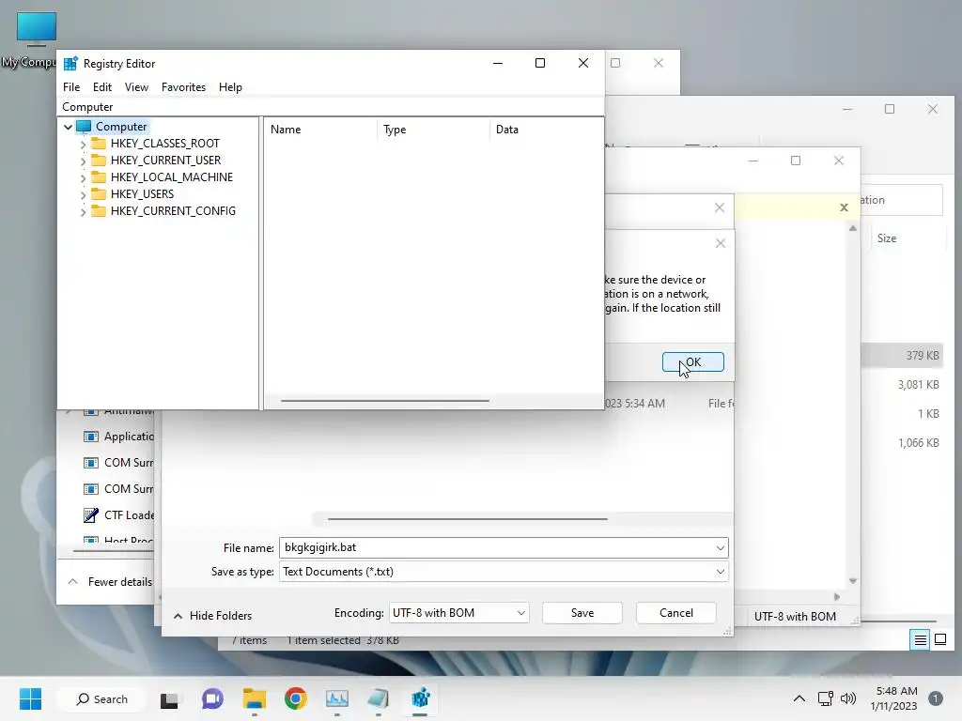Image resolution: width=962 pixels, height=721 pixels.
Task: Click the Save dialog horizontal scrollbar
Action: [468, 519]
